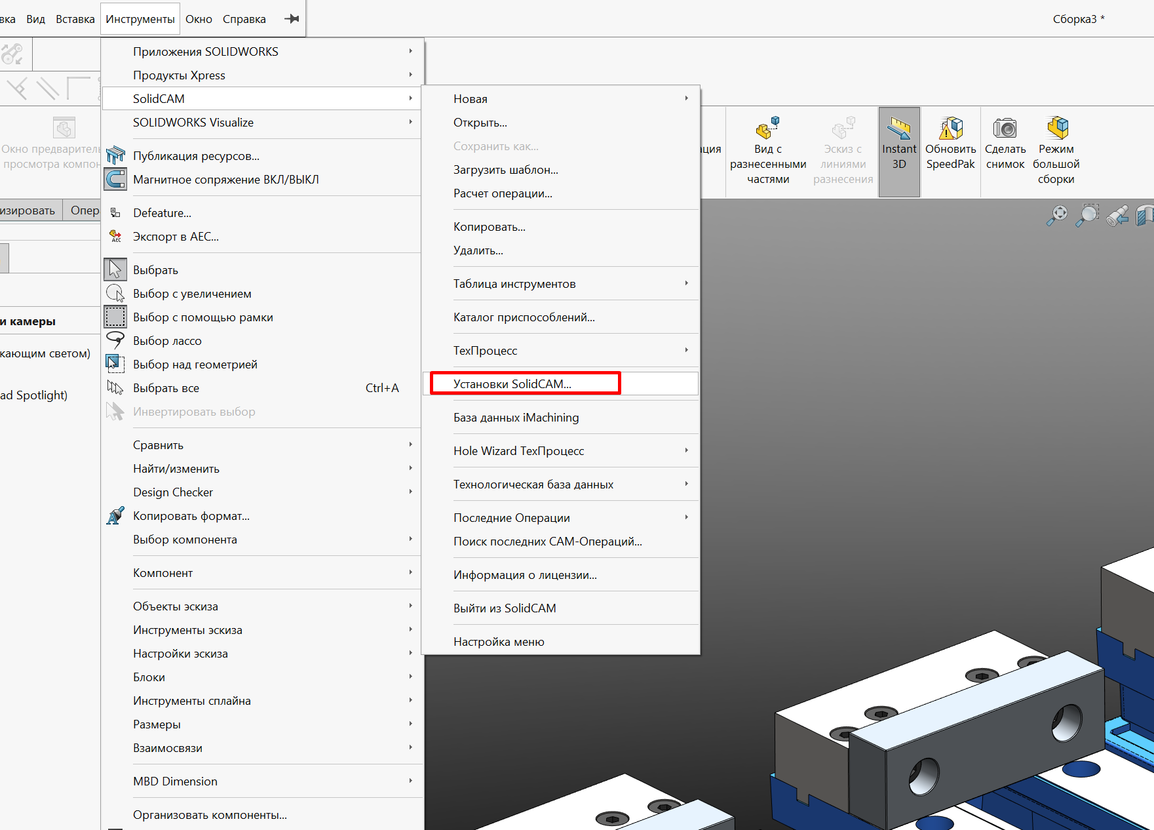Select Выбор с увеличением tool

click(115, 294)
